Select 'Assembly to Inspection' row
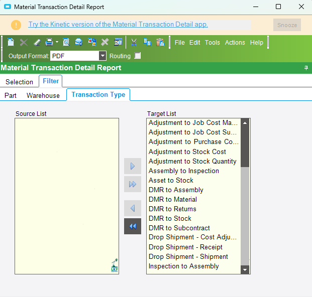The width and height of the screenshot is (312, 297). pos(193,171)
